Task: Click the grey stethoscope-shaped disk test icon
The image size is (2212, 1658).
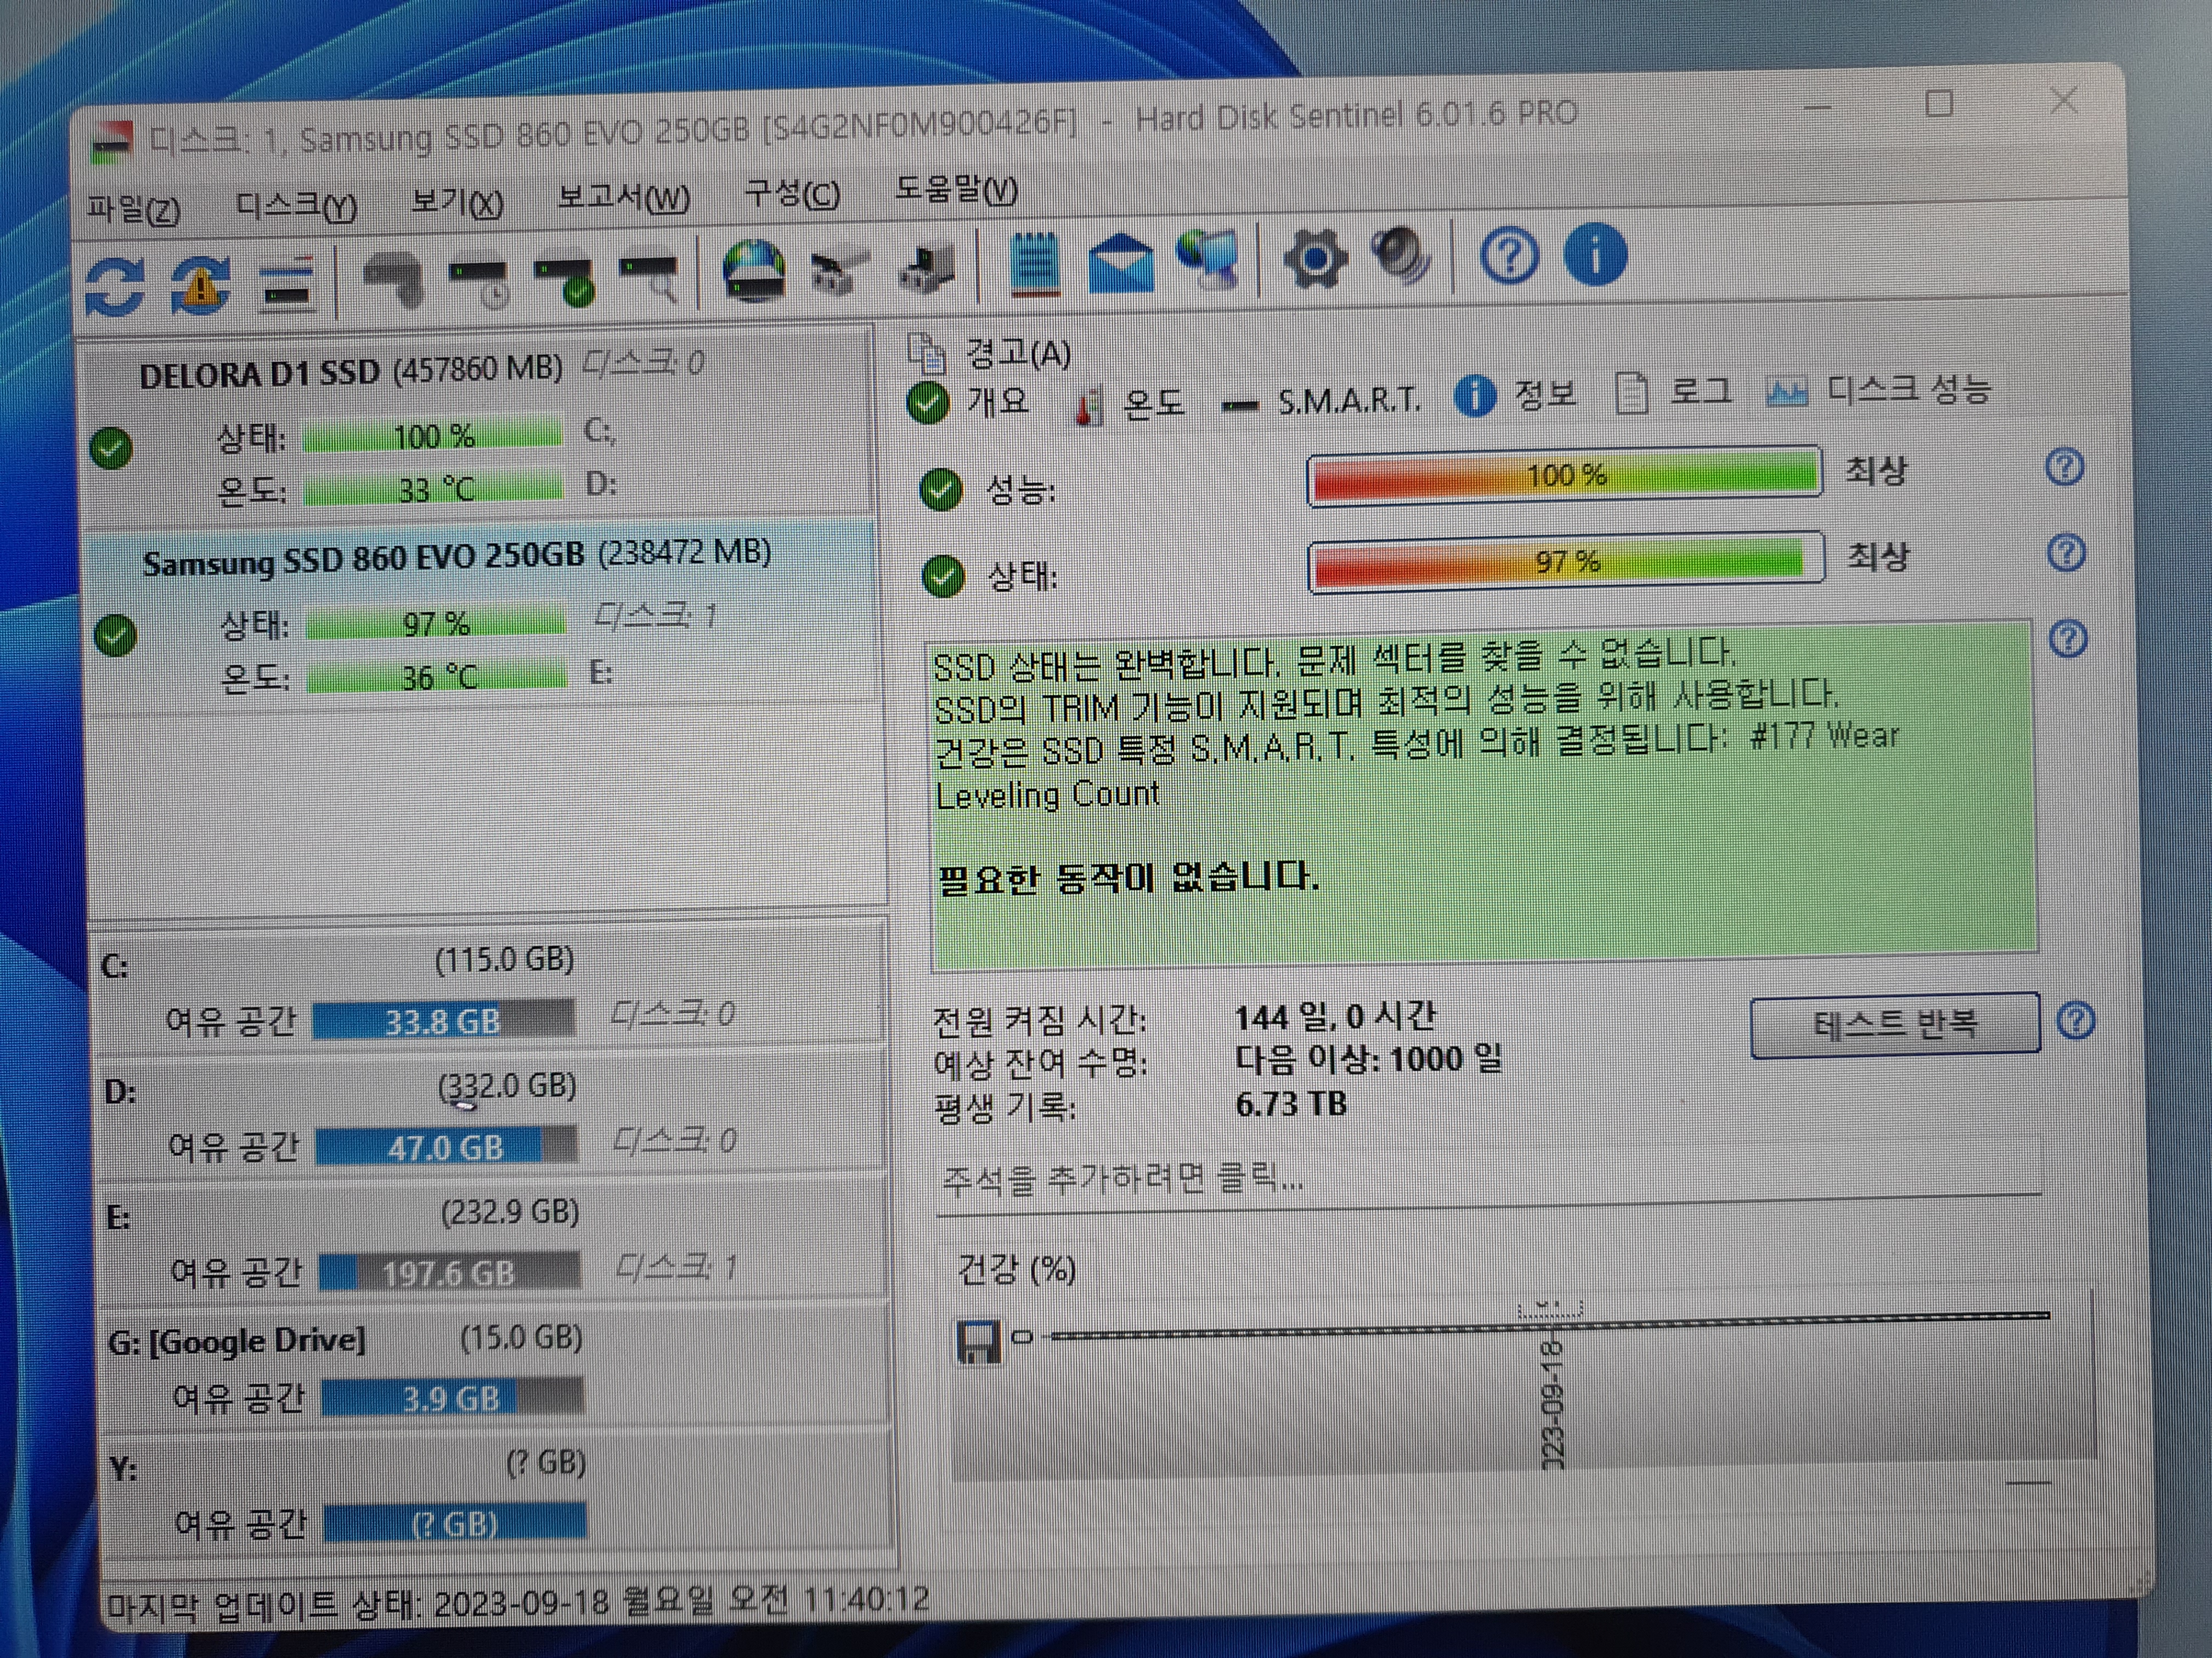Action: tap(394, 279)
